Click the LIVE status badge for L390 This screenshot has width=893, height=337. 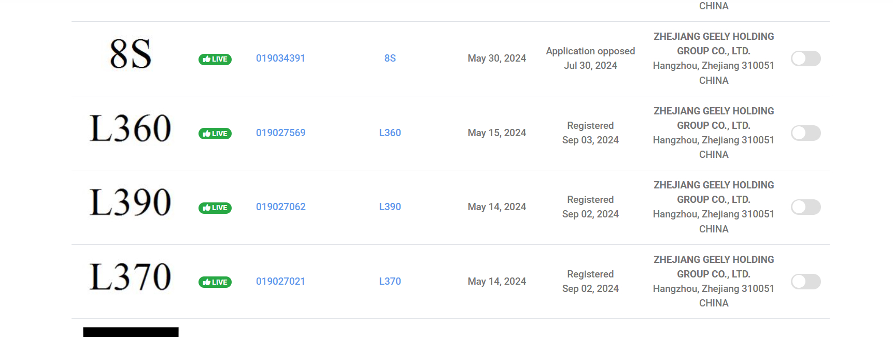(215, 208)
